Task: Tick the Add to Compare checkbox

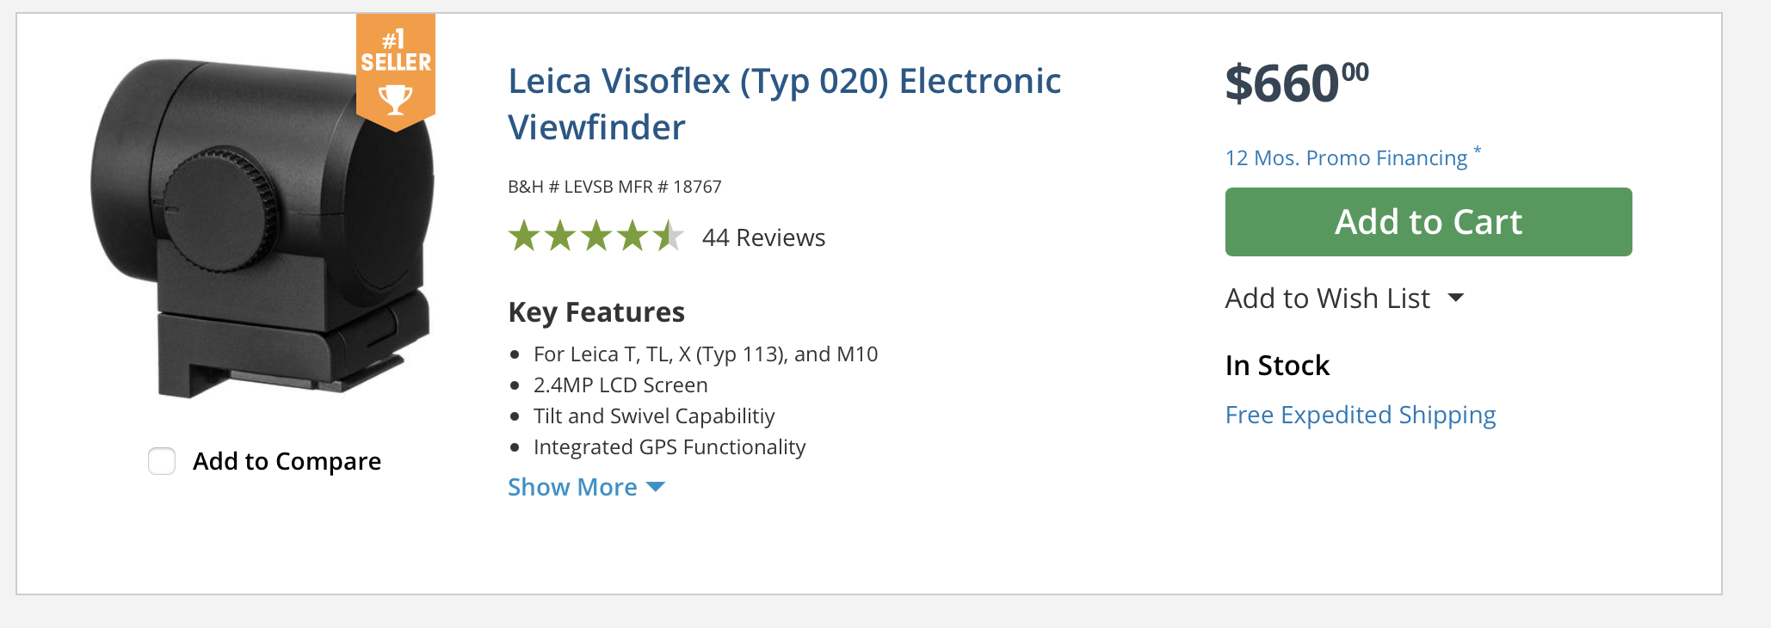Action: [x=162, y=461]
